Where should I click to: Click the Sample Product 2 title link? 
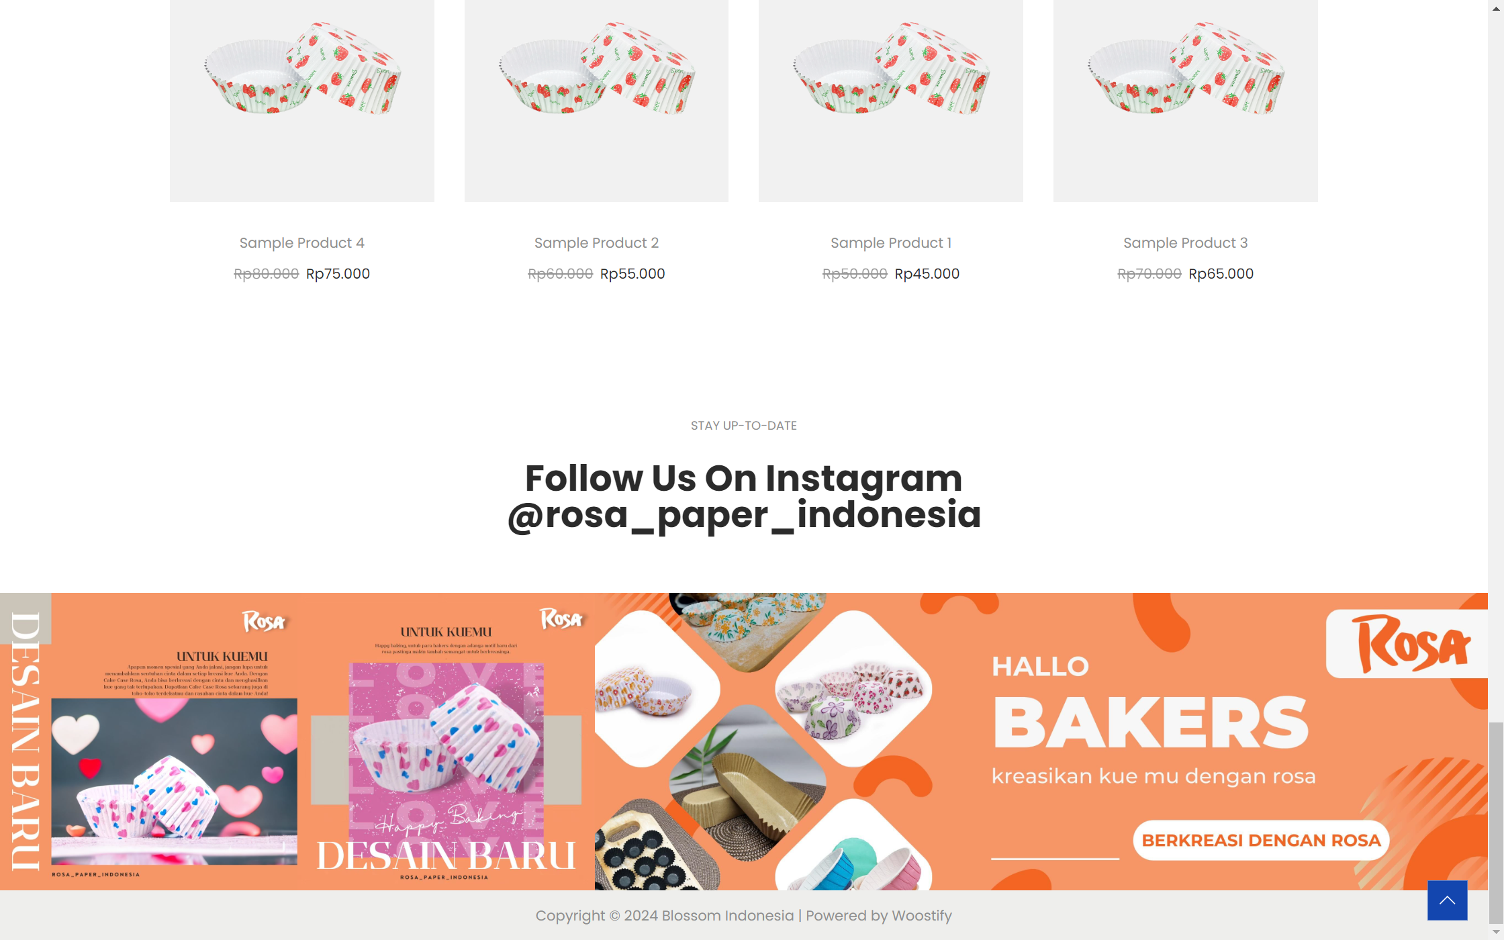pyautogui.click(x=596, y=243)
